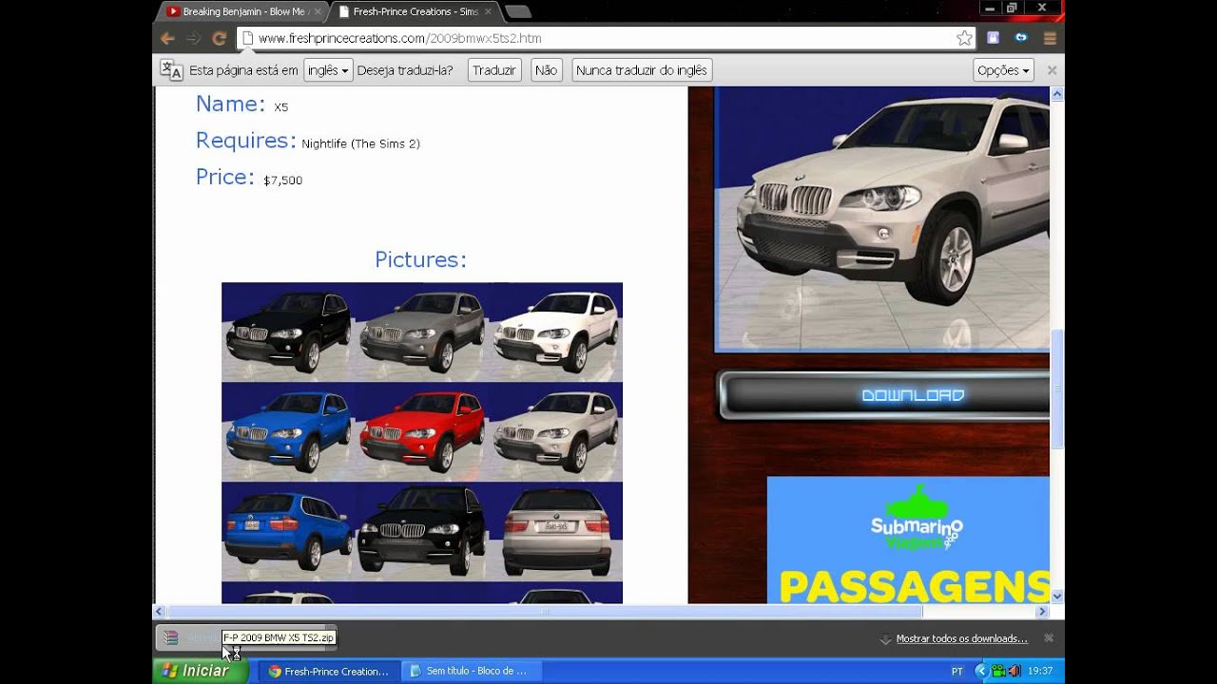Click the blue BMW X5 front thumbnail
1217x684 pixels.
click(288, 431)
